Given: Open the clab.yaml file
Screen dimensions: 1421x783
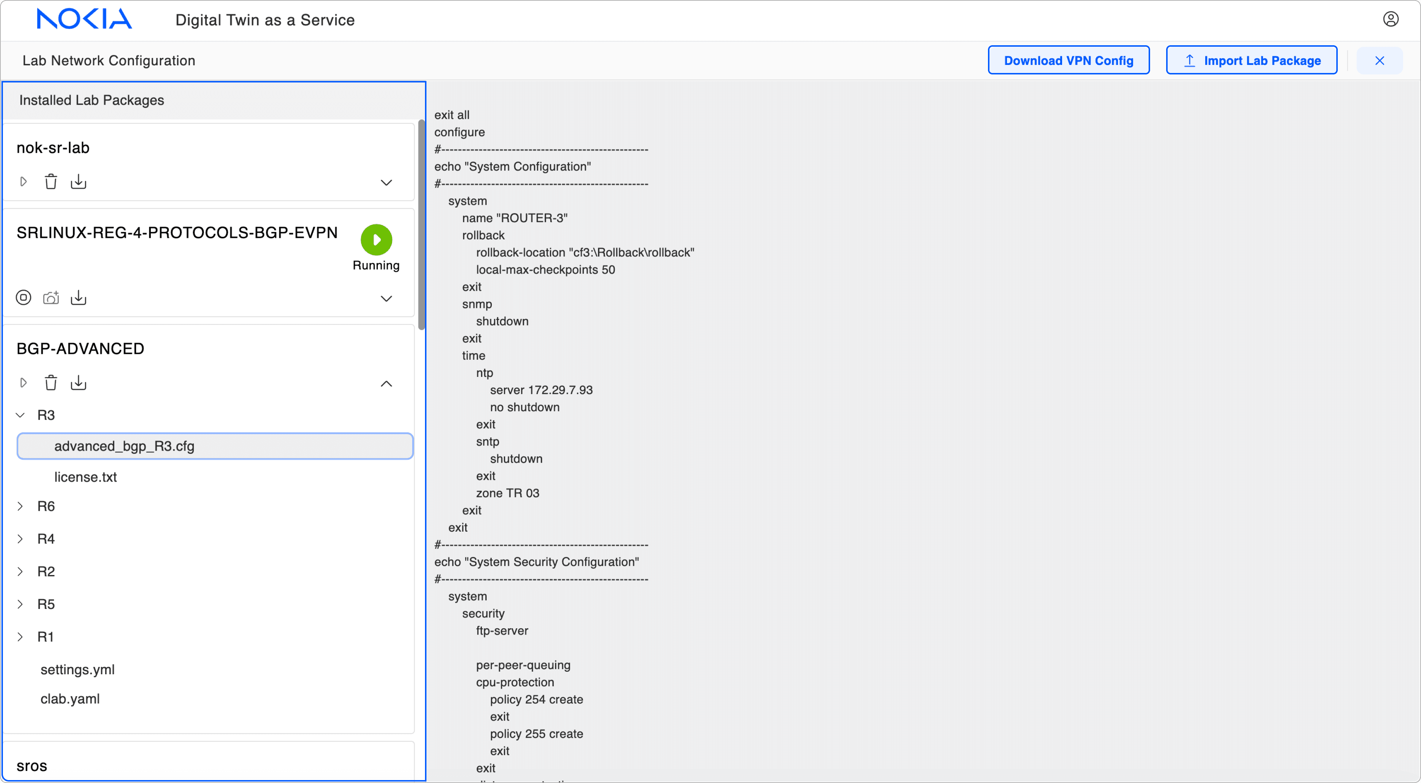Looking at the screenshot, I should [x=70, y=699].
